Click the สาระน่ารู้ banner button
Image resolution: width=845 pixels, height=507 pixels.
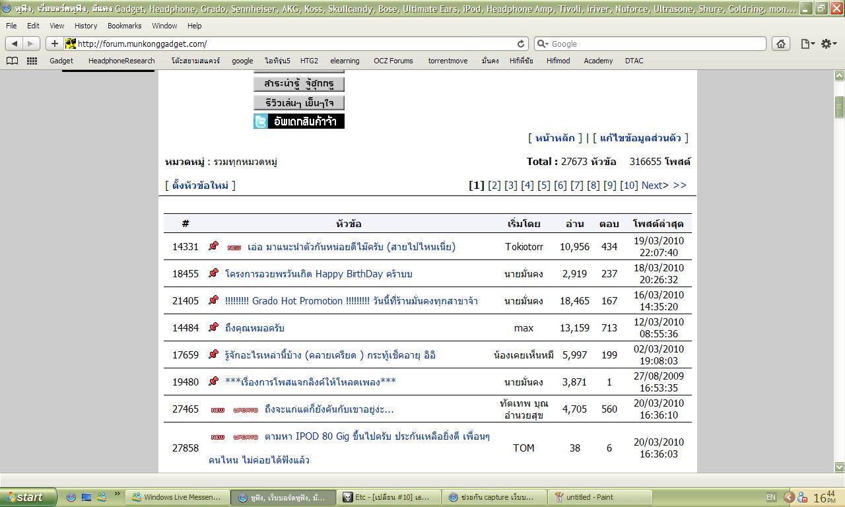pos(299,84)
